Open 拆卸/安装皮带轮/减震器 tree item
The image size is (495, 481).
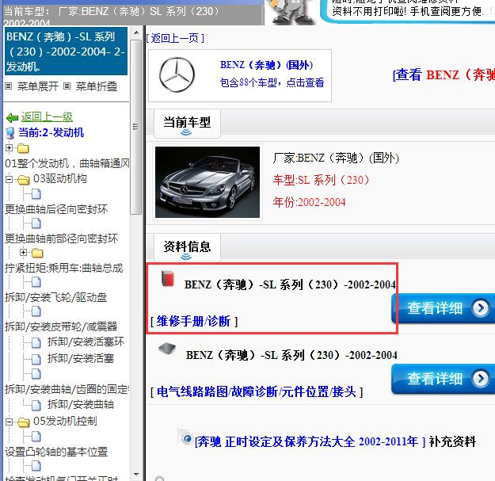coord(61,326)
